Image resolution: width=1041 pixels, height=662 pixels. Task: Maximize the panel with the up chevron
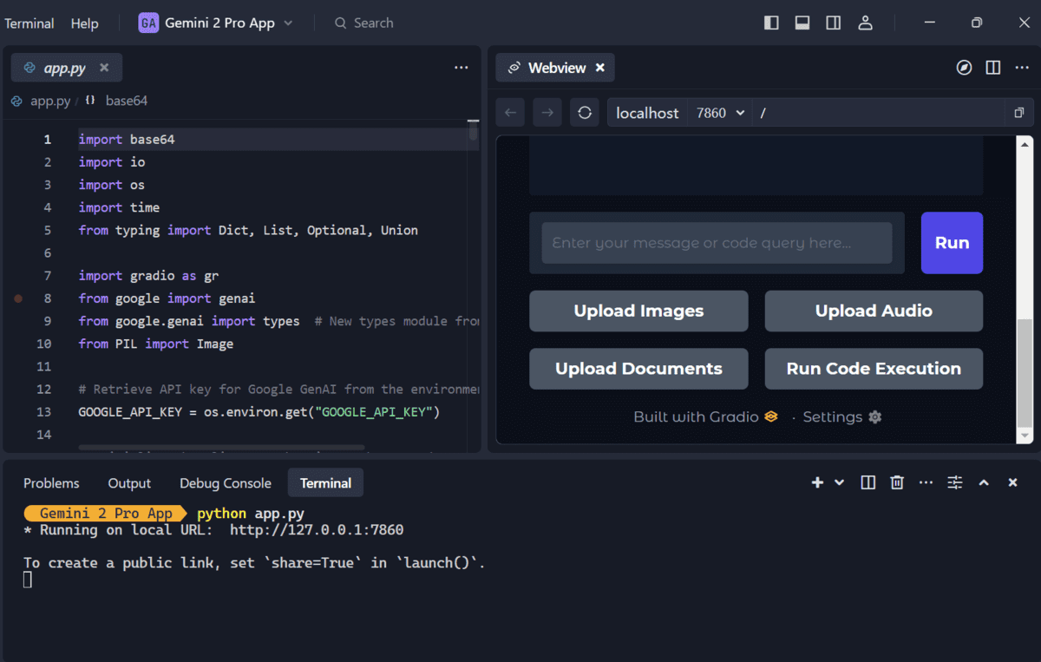click(x=984, y=482)
